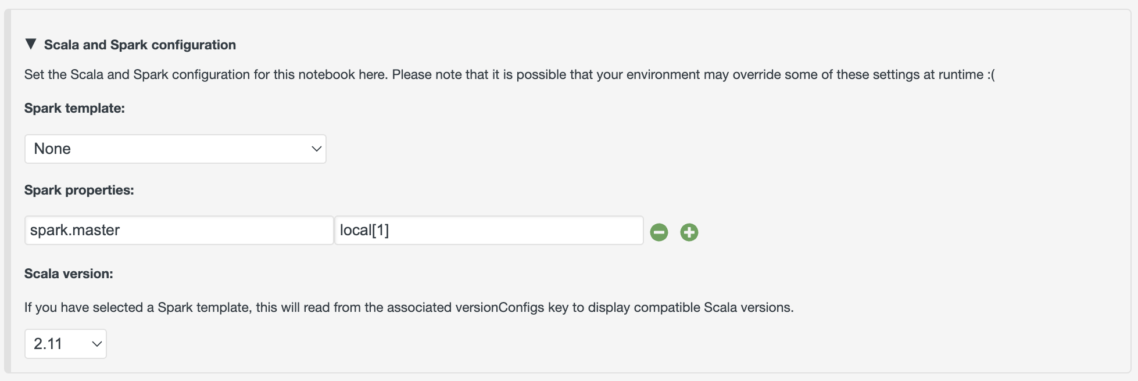Click the Scala version label text
This screenshot has width=1138, height=381.
click(x=68, y=273)
